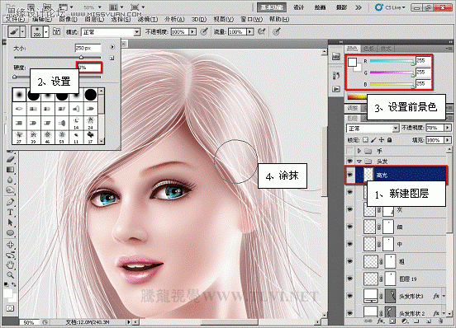Click create new layer icon at panel bottom
The width and height of the screenshot is (456, 328).
click(x=429, y=321)
